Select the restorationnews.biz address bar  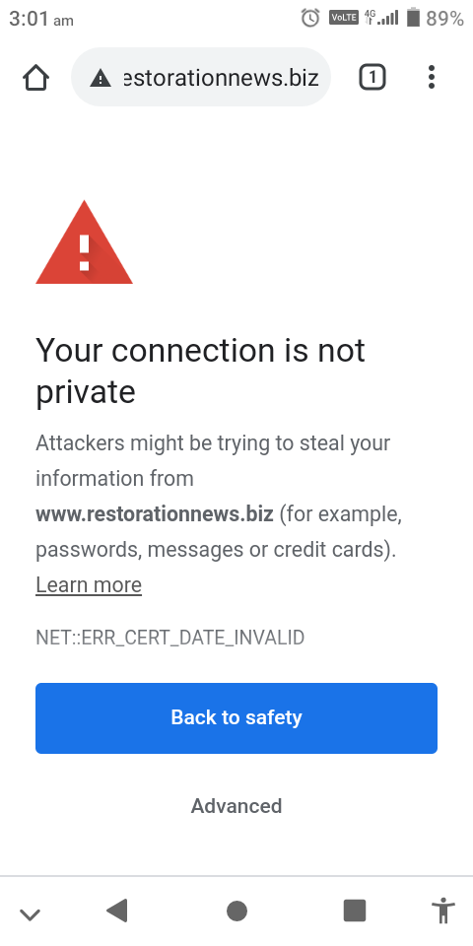click(x=201, y=77)
